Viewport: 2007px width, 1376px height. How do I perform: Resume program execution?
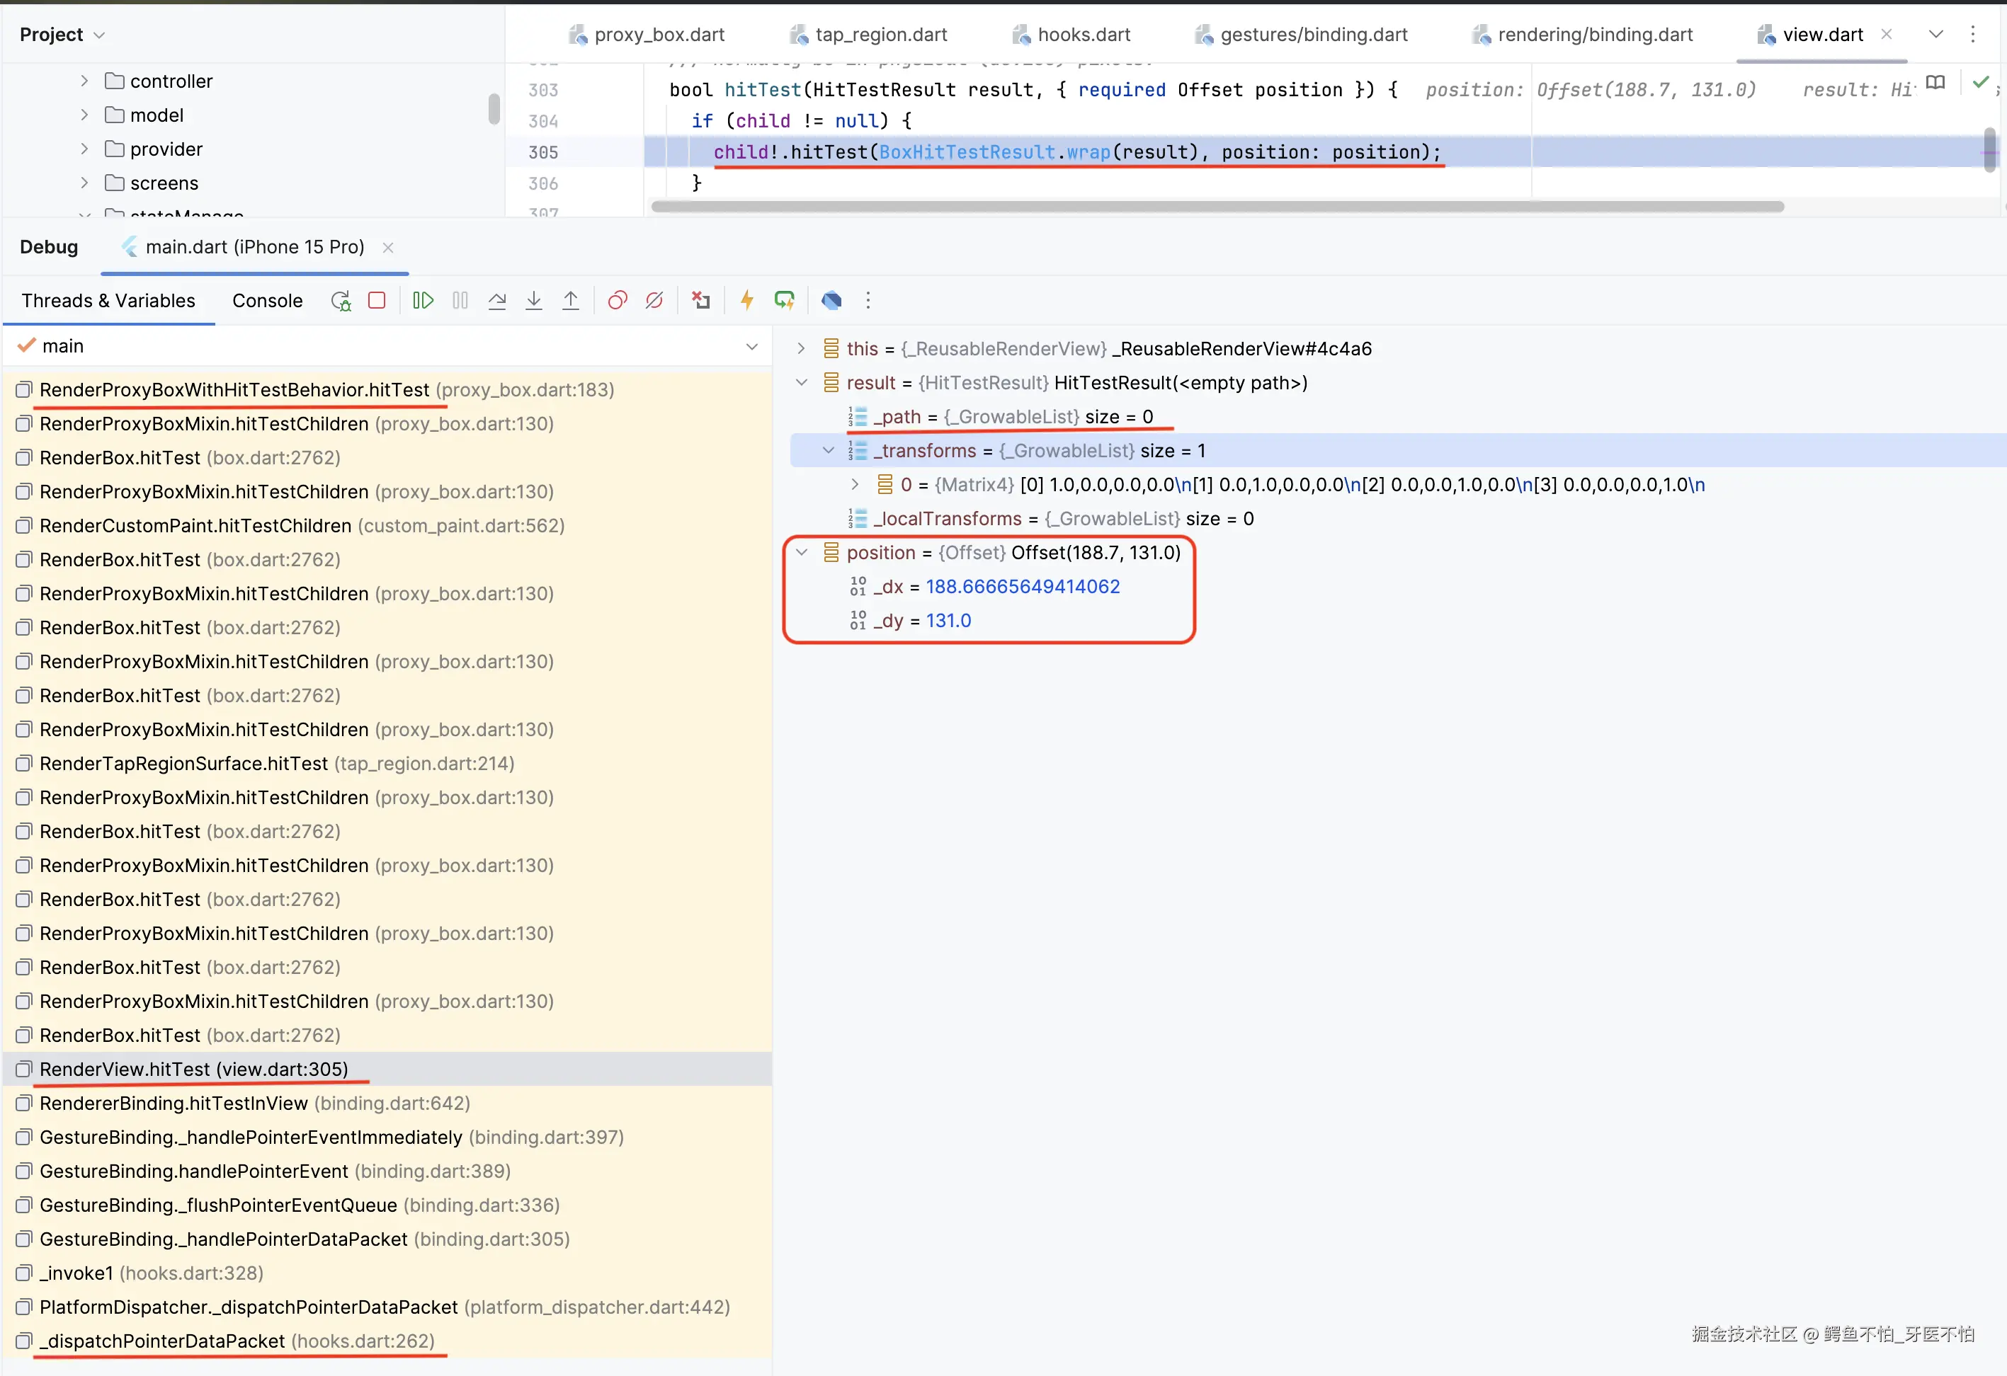[x=423, y=300]
